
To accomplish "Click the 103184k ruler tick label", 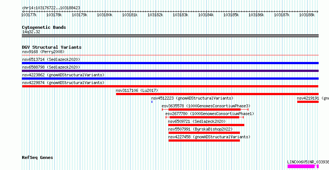I will (206, 15).
